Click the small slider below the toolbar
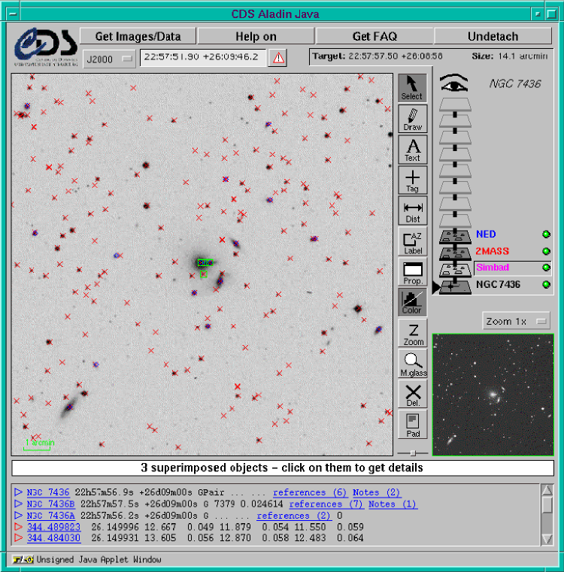Viewport: 564px width, 572px height. pos(412,452)
